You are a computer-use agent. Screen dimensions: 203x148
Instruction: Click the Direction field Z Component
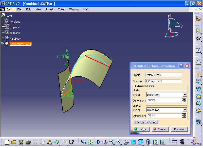pyautogui.click(x=163, y=81)
